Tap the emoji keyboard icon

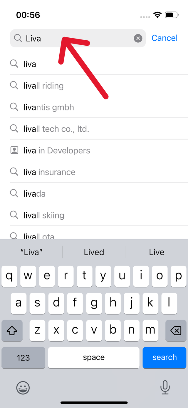click(23, 387)
